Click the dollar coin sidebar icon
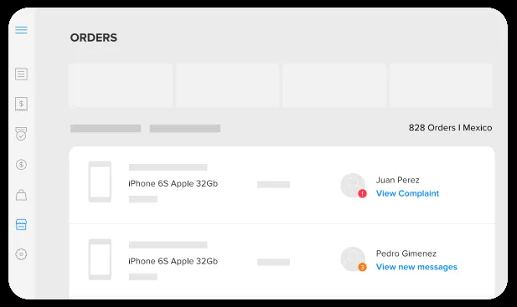Screen dimensions: 517x307 pos(21,164)
